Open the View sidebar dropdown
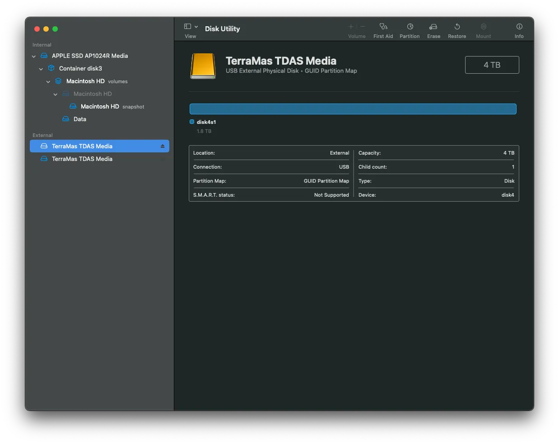Image resolution: width=559 pixels, height=444 pixels. coord(191,27)
